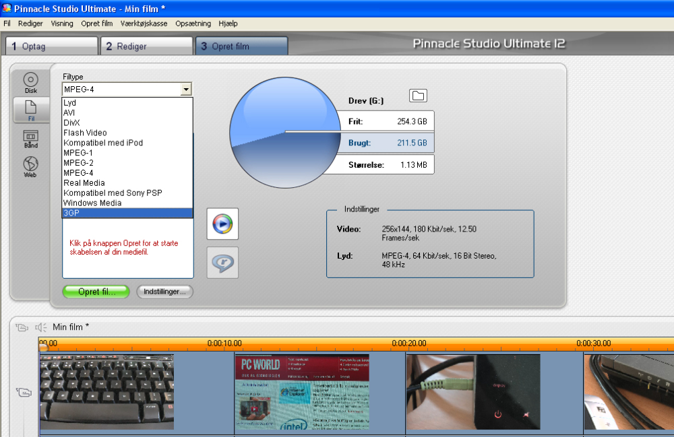Launch Windows Media Player preview icon

222,224
